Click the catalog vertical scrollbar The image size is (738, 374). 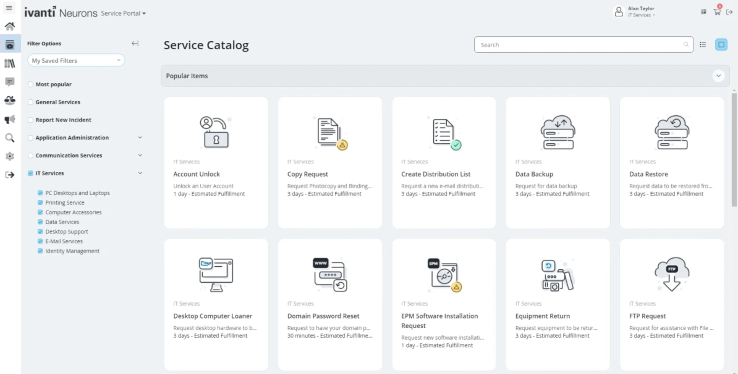point(734,150)
